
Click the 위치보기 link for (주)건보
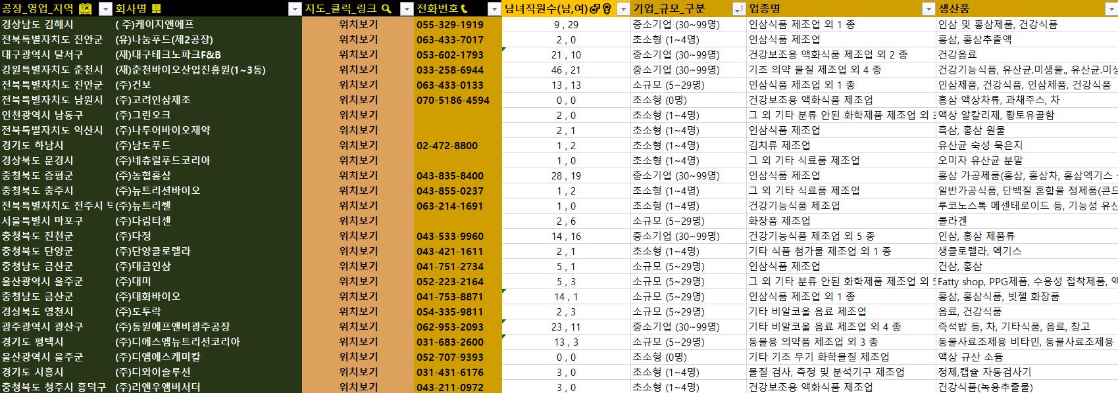pos(358,85)
